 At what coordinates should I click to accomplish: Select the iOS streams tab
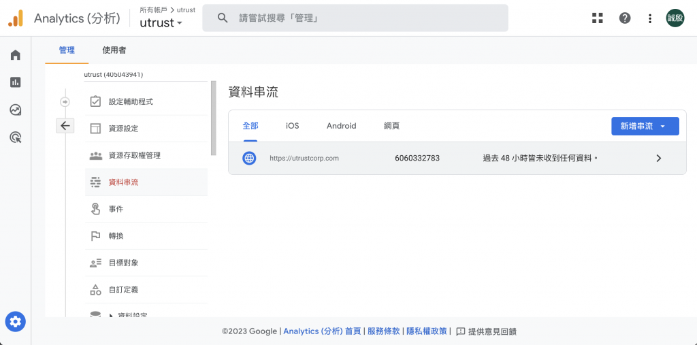(292, 126)
